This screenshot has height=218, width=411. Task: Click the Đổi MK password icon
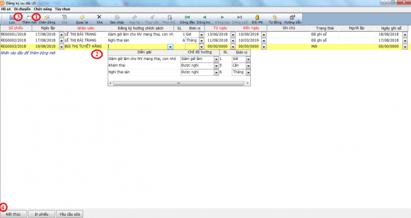pos(257,17)
